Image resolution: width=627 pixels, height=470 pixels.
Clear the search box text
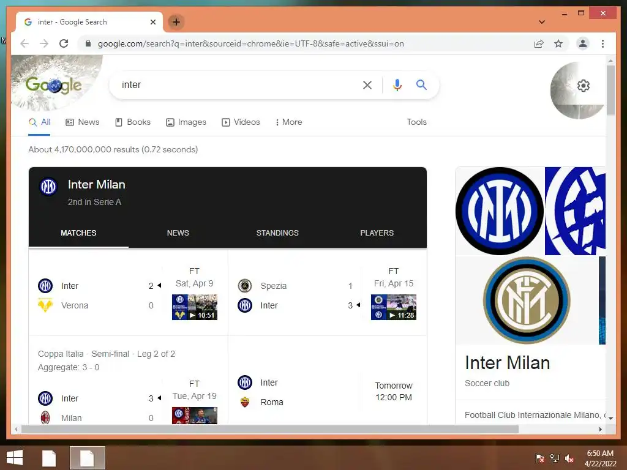click(367, 84)
